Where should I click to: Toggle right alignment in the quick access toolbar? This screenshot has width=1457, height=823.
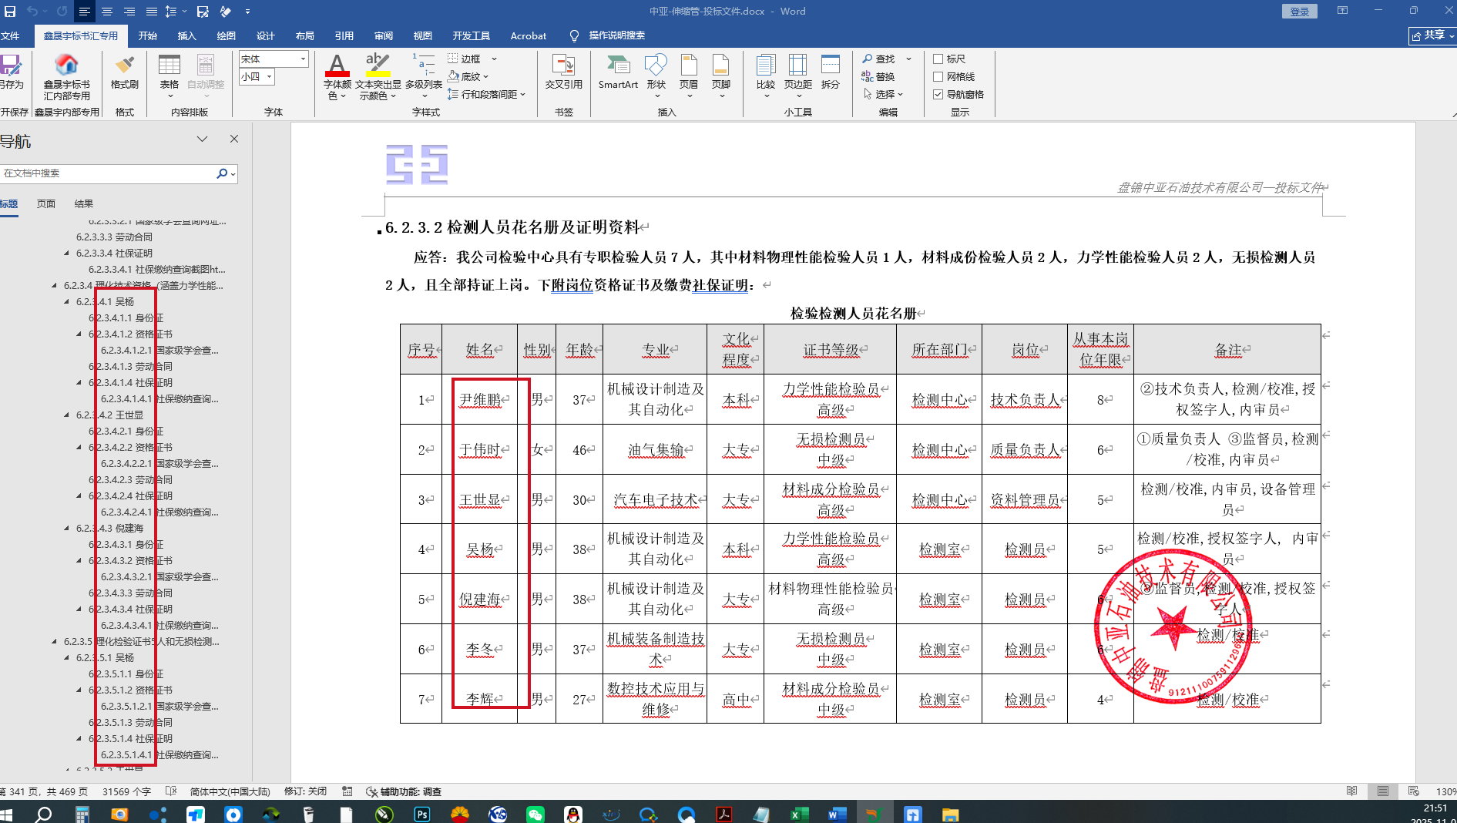tap(129, 12)
